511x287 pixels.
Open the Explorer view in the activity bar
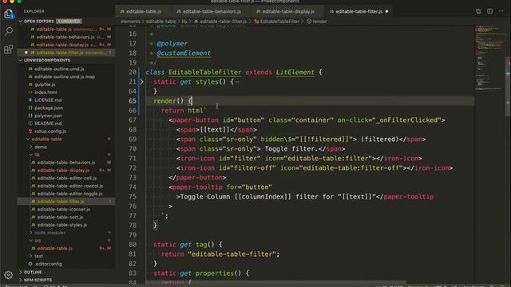9,14
